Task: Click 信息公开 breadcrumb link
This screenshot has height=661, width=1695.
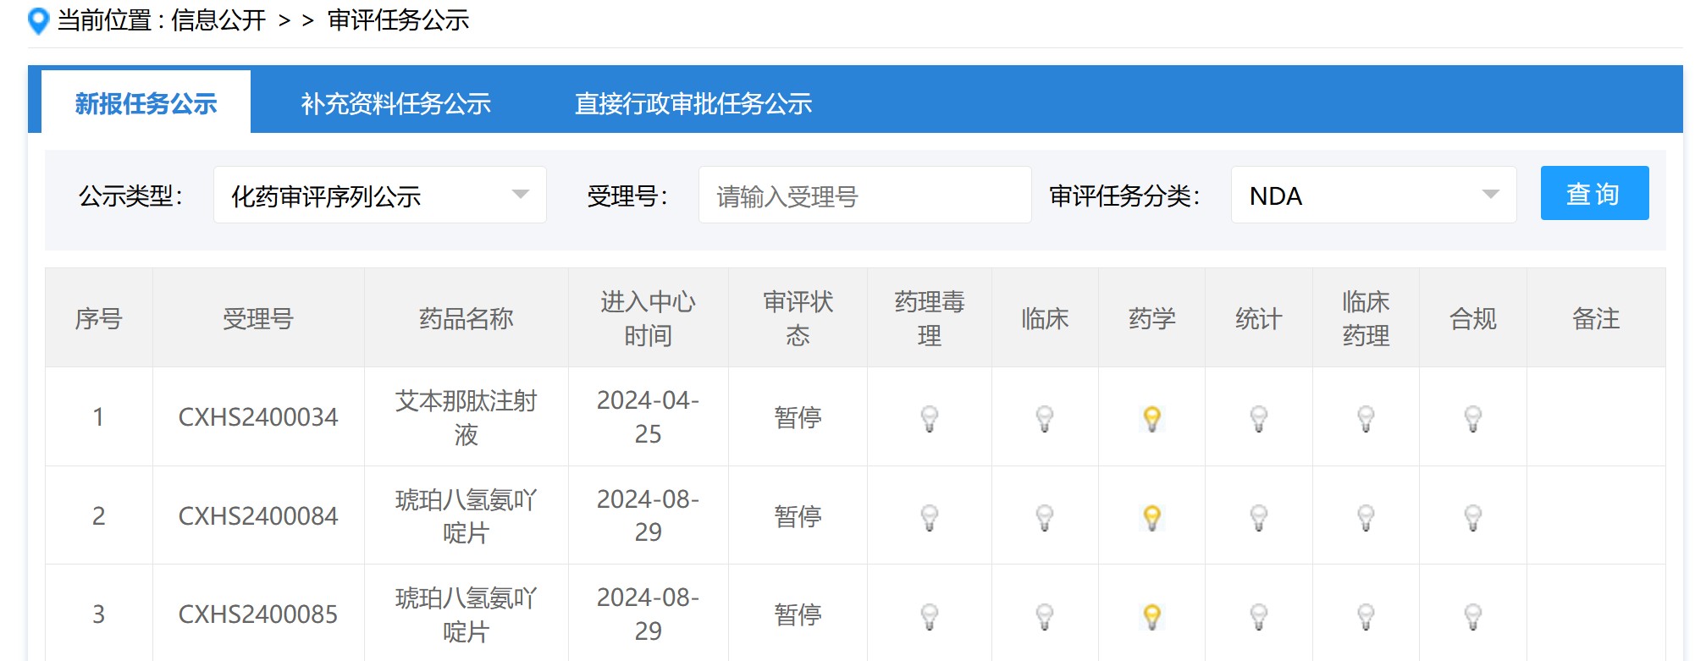Action: [x=218, y=20]
